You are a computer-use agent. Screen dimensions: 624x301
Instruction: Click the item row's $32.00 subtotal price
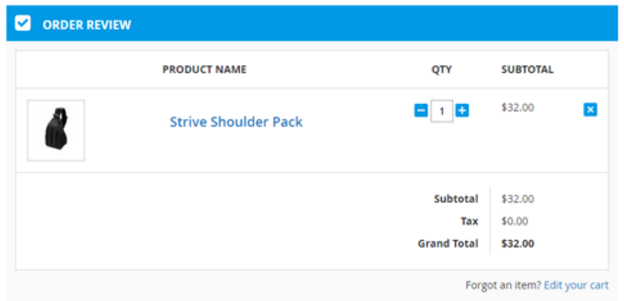tap(518, 108)
